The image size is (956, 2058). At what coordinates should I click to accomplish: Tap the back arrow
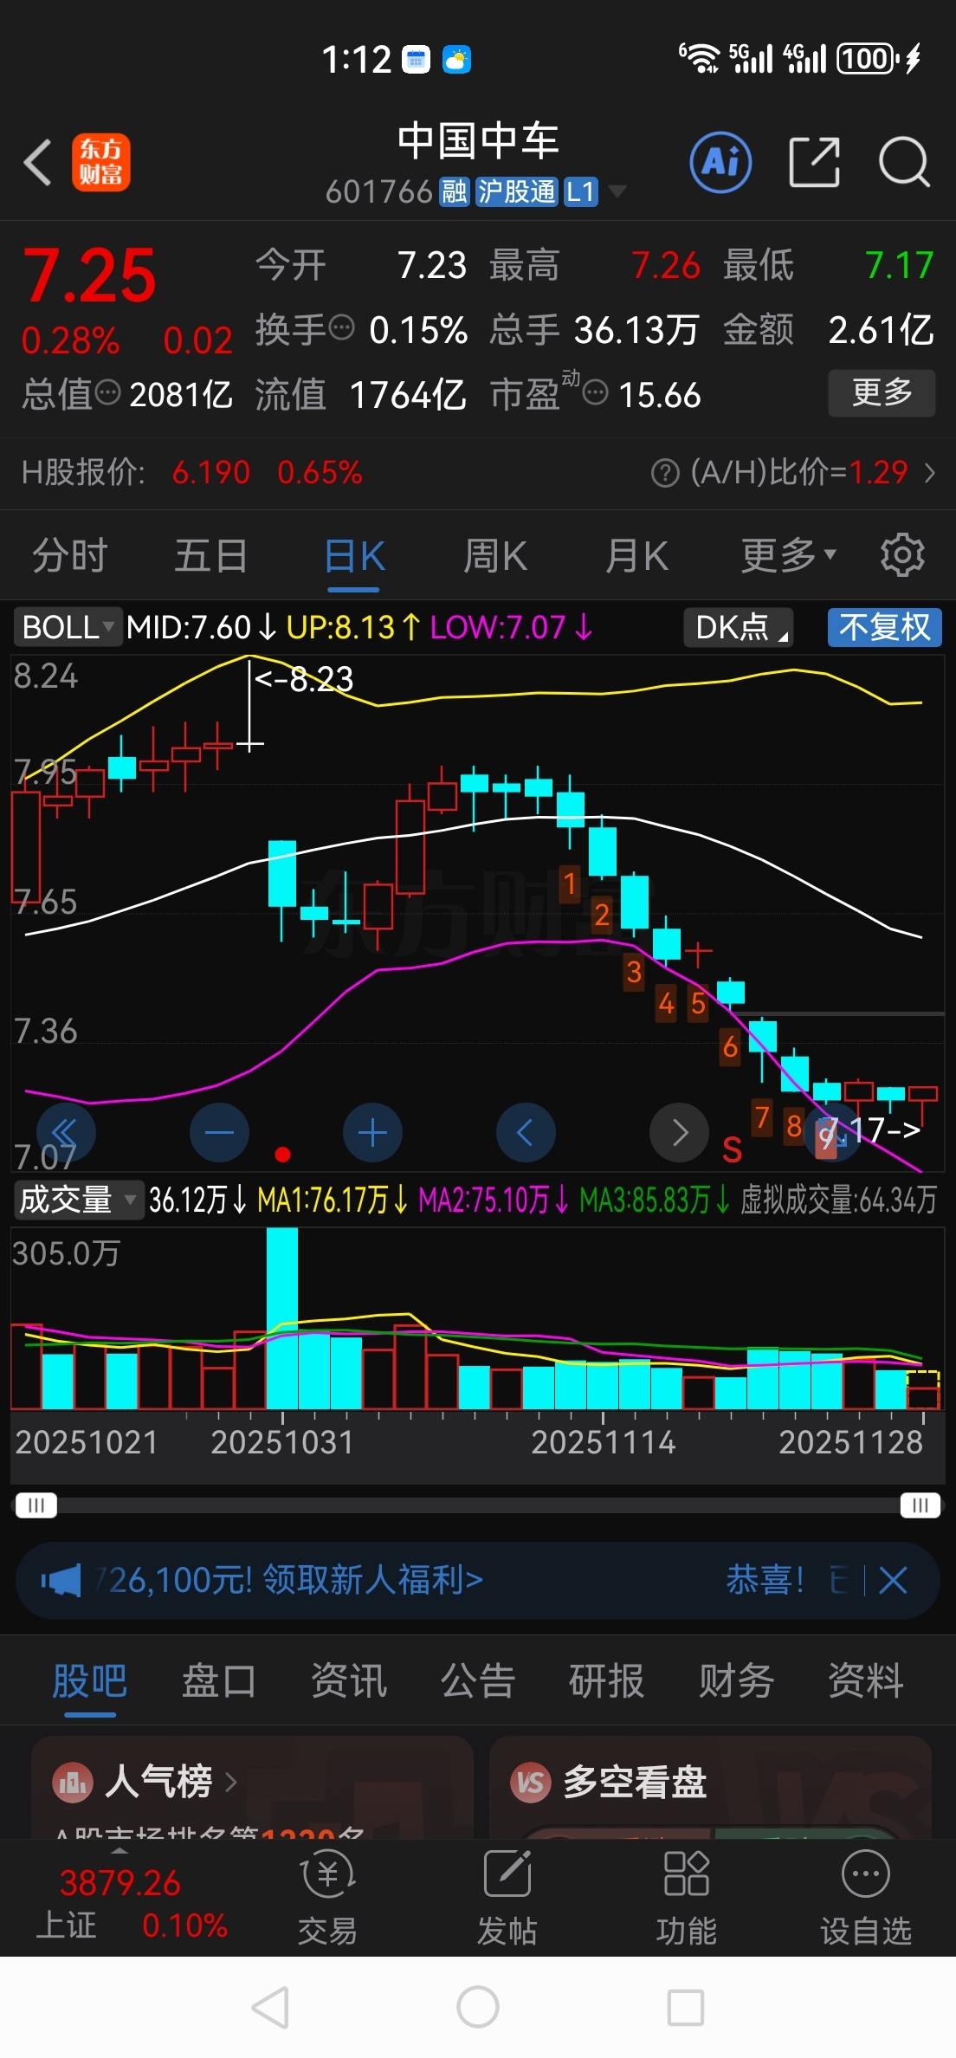point(38,162)
